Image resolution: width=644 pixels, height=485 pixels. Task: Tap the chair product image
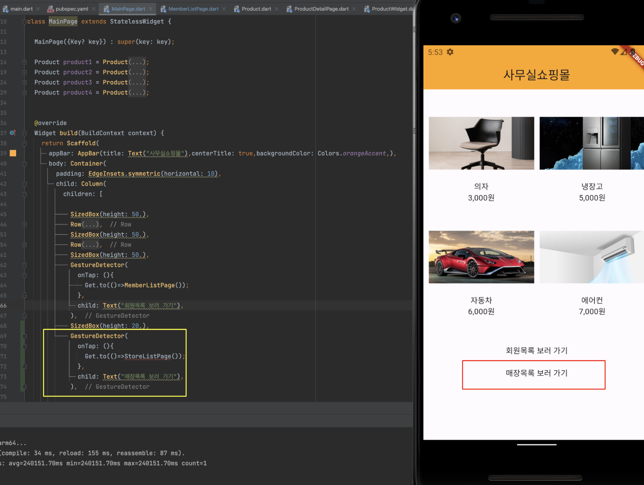click(x=481, y=143)
